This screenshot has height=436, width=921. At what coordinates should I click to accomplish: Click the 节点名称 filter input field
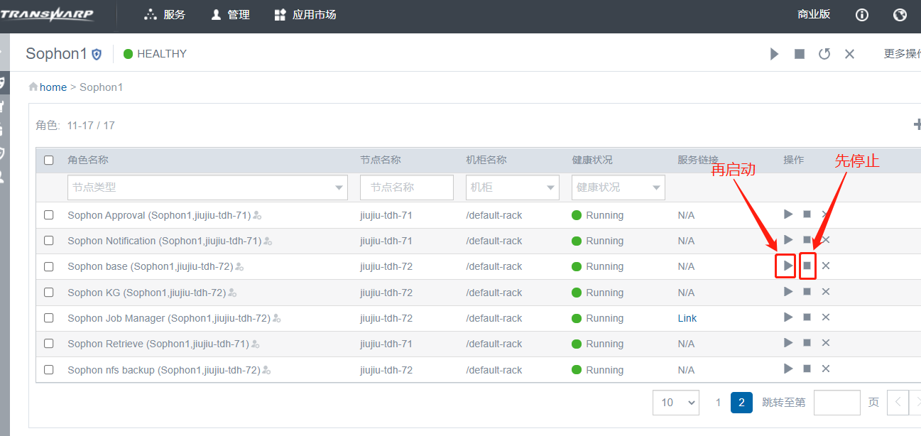[x=407, y=187]
